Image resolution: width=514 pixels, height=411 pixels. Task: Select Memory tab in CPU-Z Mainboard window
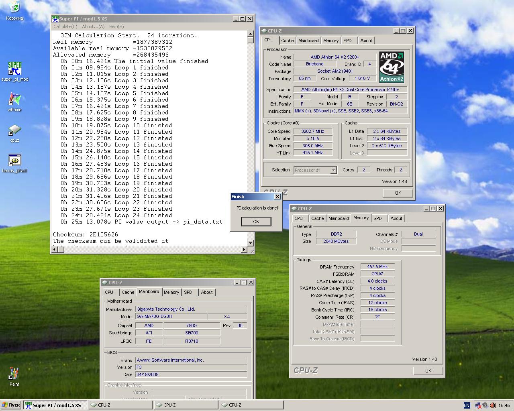tap(171, 292)
